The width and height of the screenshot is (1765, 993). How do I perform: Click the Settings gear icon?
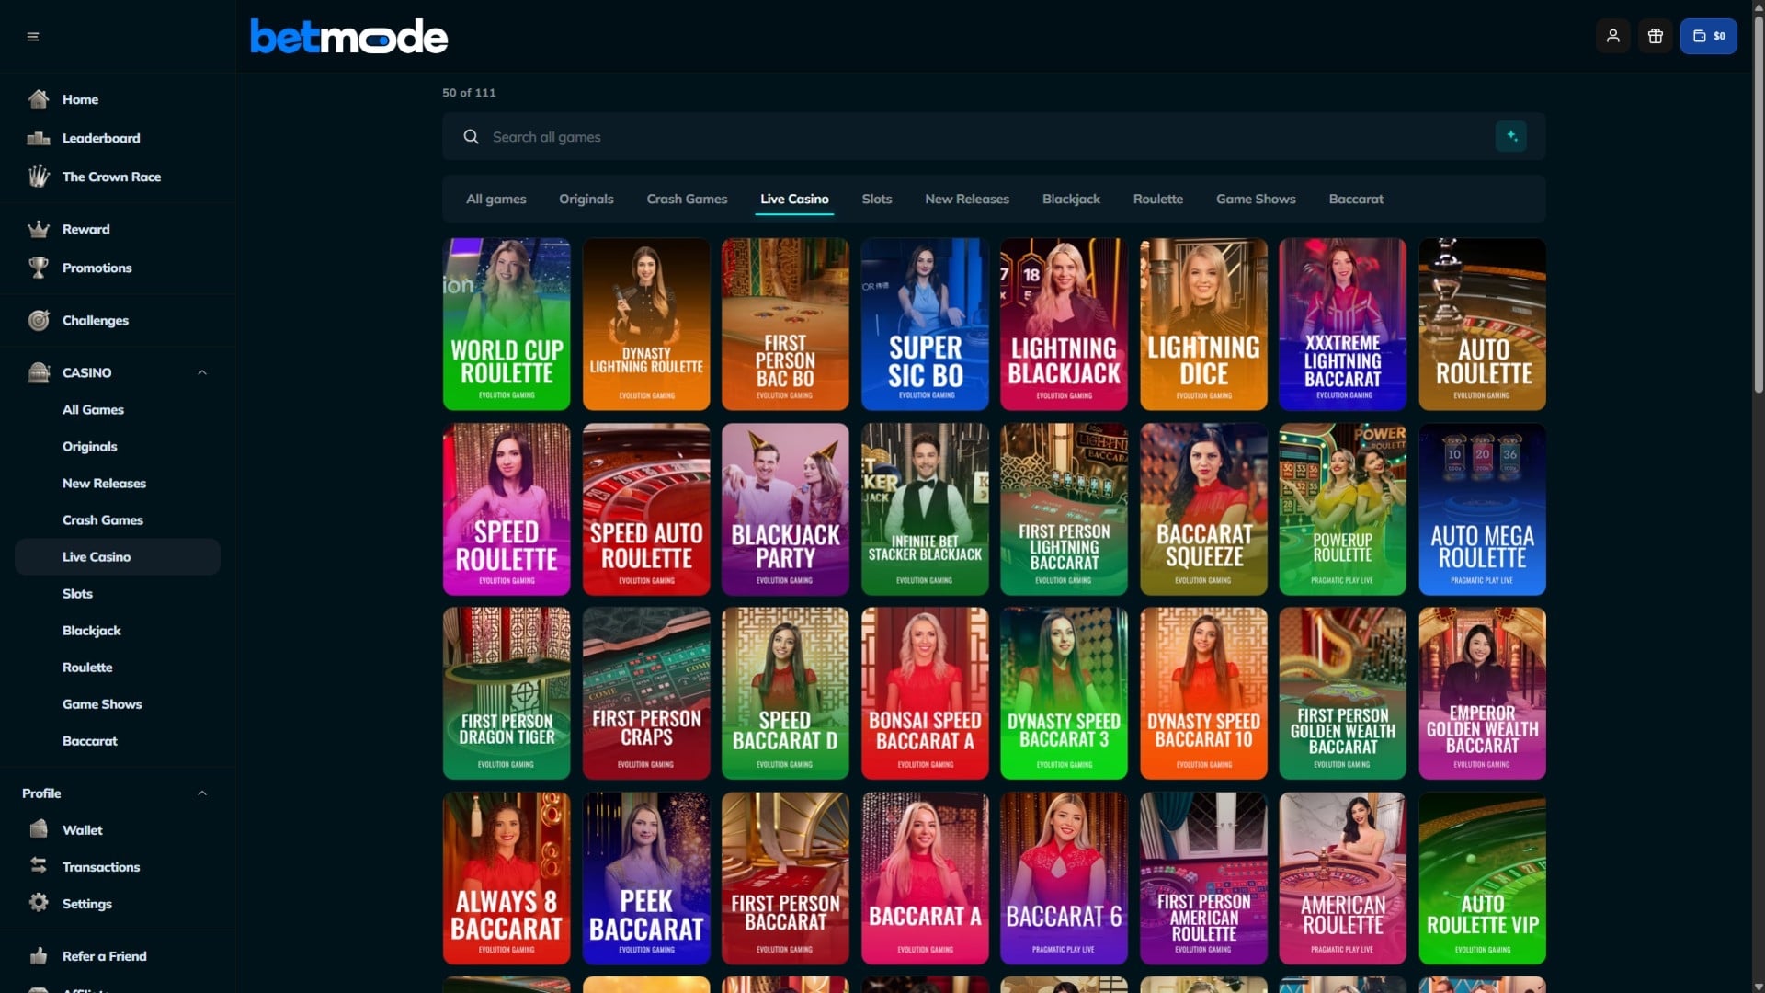[39, 903]
